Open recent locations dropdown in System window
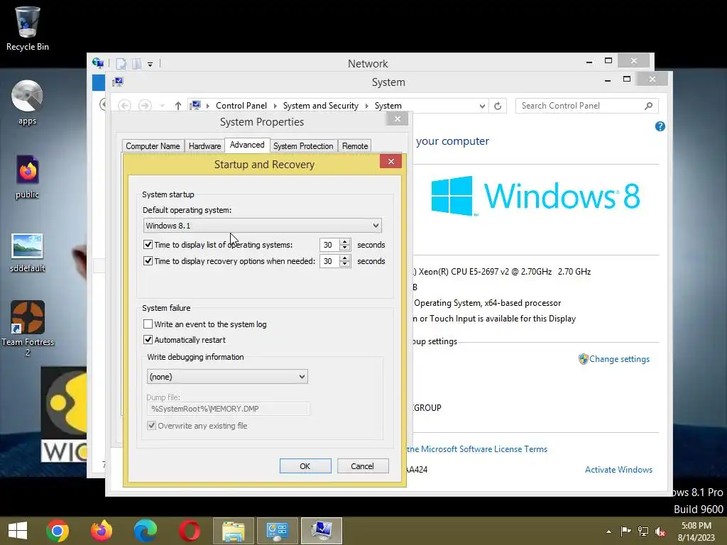This screenshot has height=545, width=727. tap(162, 106)
